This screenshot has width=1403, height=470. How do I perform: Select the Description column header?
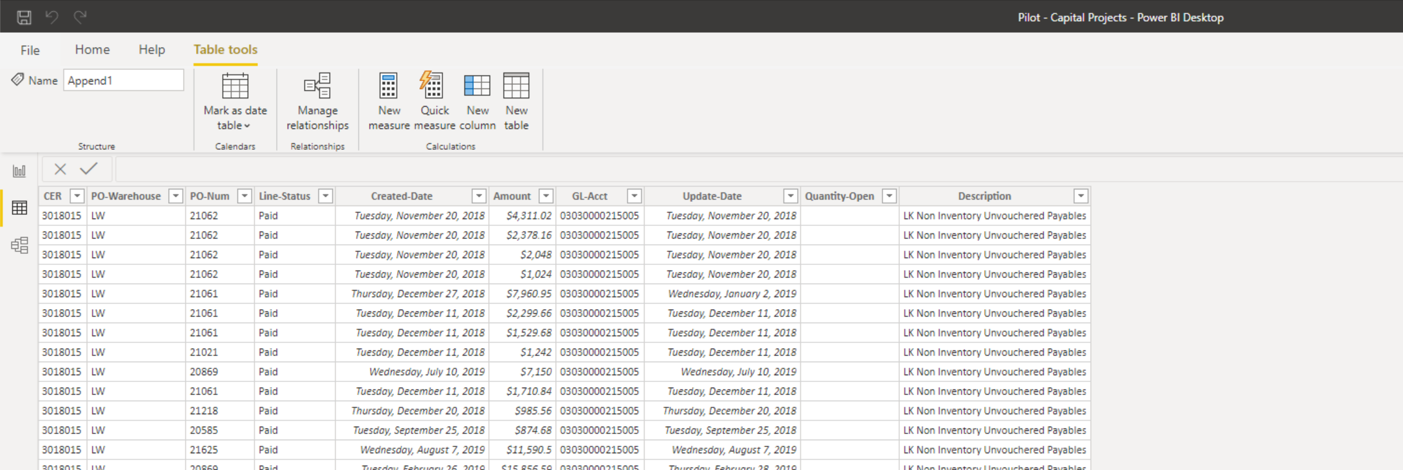click(x=984, y=196)
